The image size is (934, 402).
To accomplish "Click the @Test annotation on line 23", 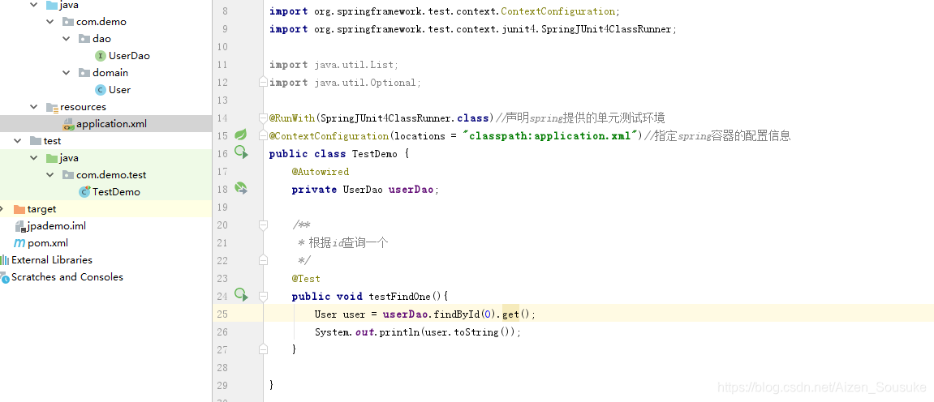I will (x=306, y=278).
